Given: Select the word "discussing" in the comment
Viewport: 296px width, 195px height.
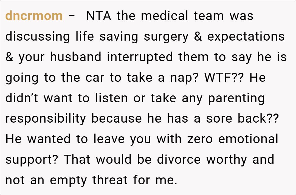Looking at the screenshot, I should pyautogui.click(x=38, y=36).
